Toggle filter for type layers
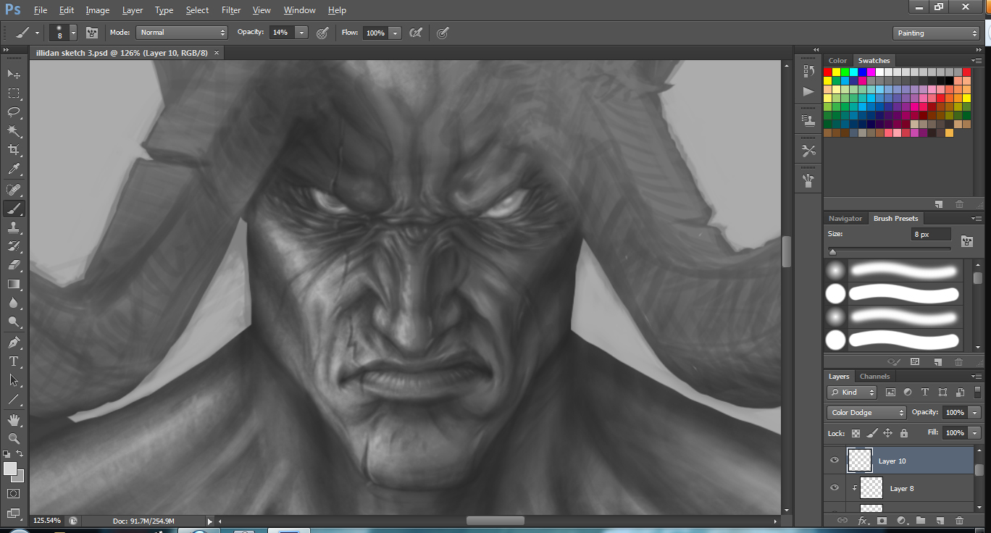Image resolution: width=991 pixels, height=533 pixels. click(925, 393)
